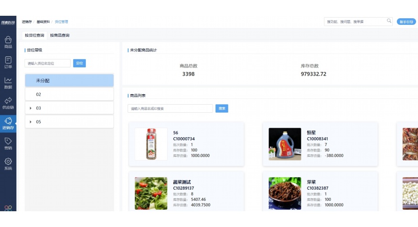
Task: Click the company logo at top left
Action: [x=8, y=22]
